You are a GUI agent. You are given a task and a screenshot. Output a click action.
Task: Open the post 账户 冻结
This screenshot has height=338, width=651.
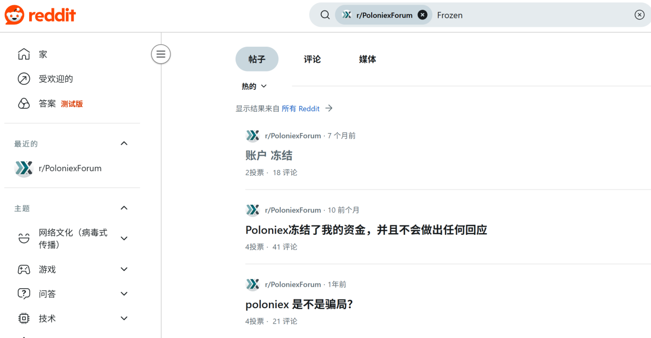pos(269,155)
